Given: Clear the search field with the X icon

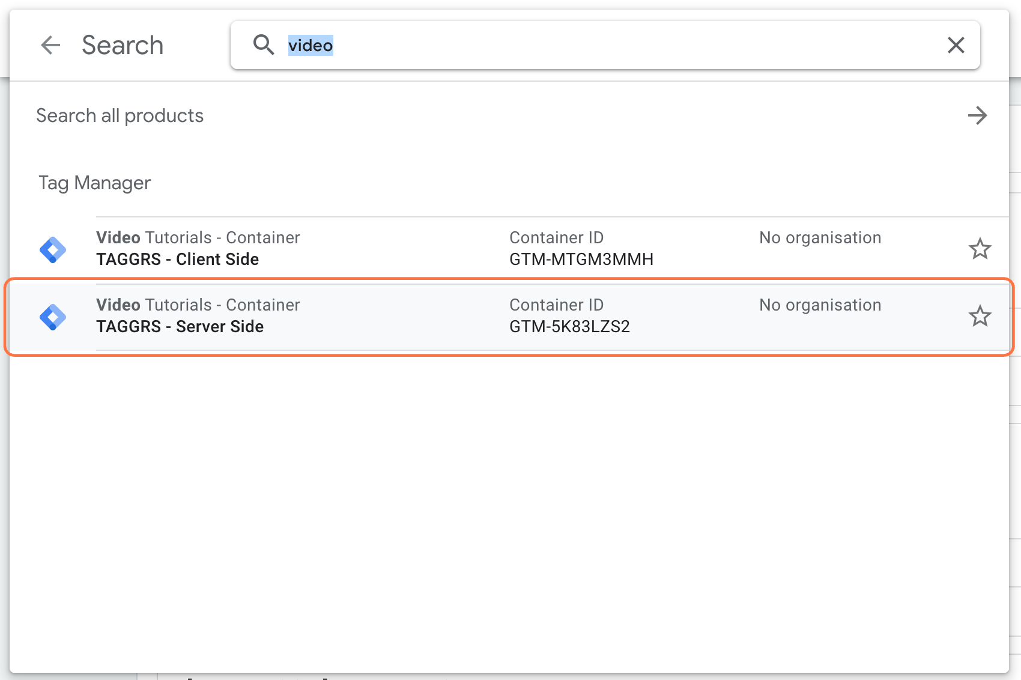Looking at the screenshot, I should coord(956,45).
